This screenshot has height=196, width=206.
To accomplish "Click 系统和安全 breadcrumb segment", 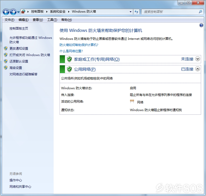I will coord(58,12).
